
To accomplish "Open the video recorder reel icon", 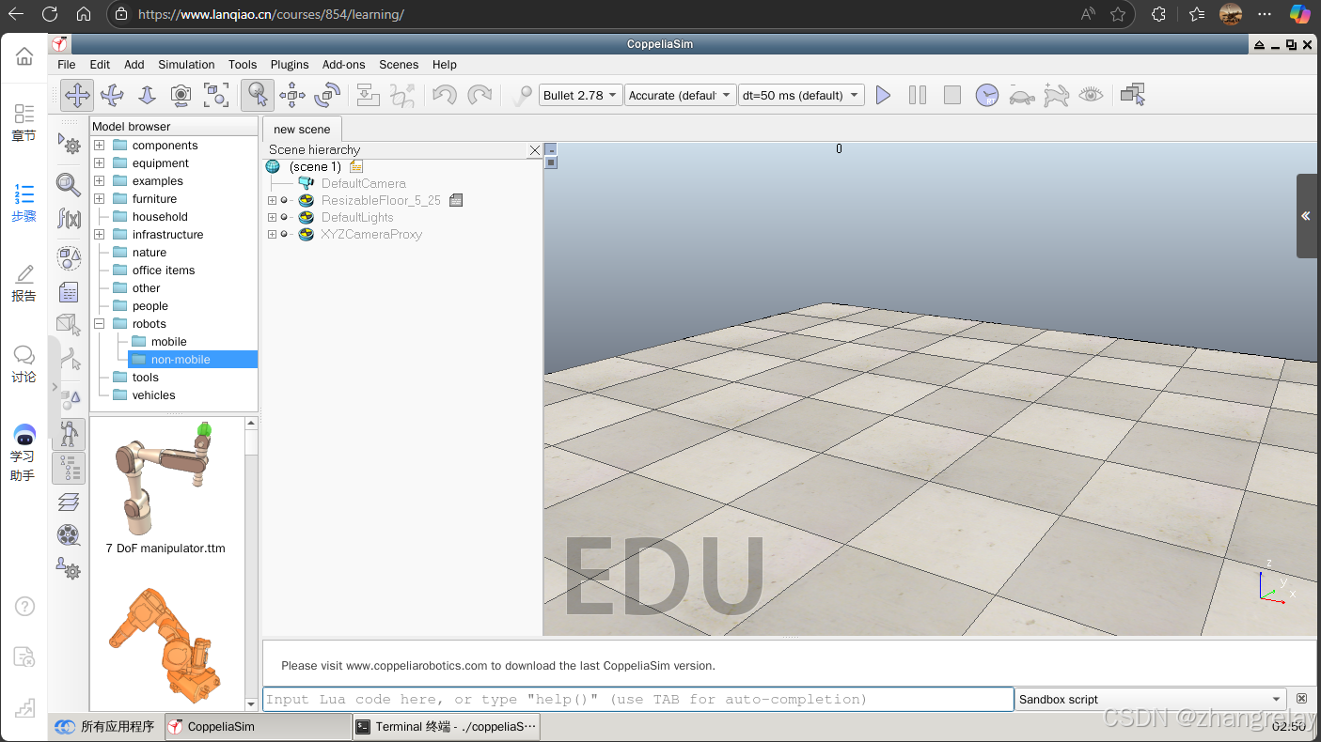I will [x=69, y=535].
